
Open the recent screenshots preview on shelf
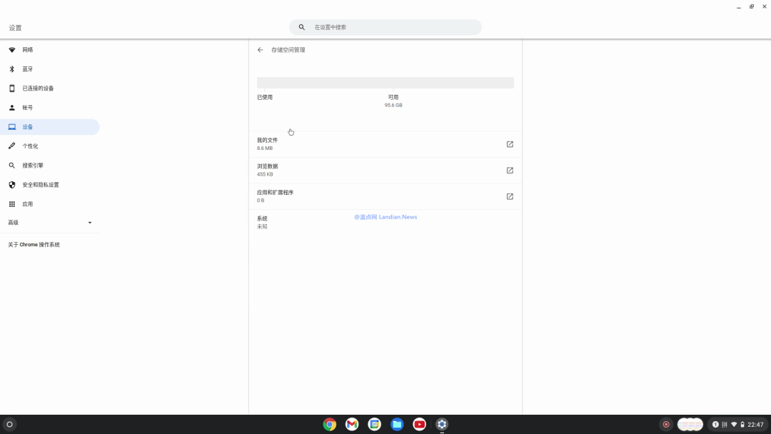690,424
